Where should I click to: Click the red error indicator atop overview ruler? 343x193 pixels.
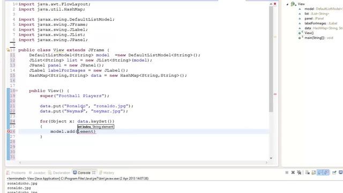point(275,4)
